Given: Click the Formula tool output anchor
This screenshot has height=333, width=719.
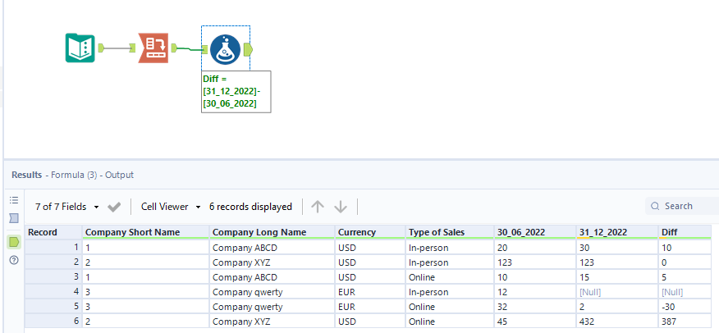Looking at the screenshot, I should (x=248, y=49).
